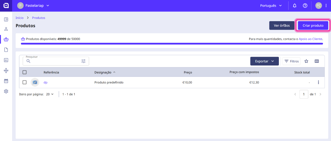
Task: Follow the Apoio ao Cliente link
Action: (310, 39)
